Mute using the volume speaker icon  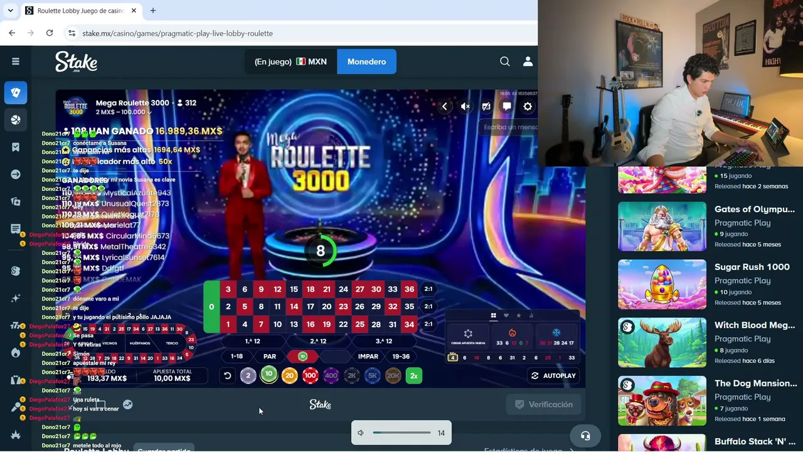coord(361,433)
